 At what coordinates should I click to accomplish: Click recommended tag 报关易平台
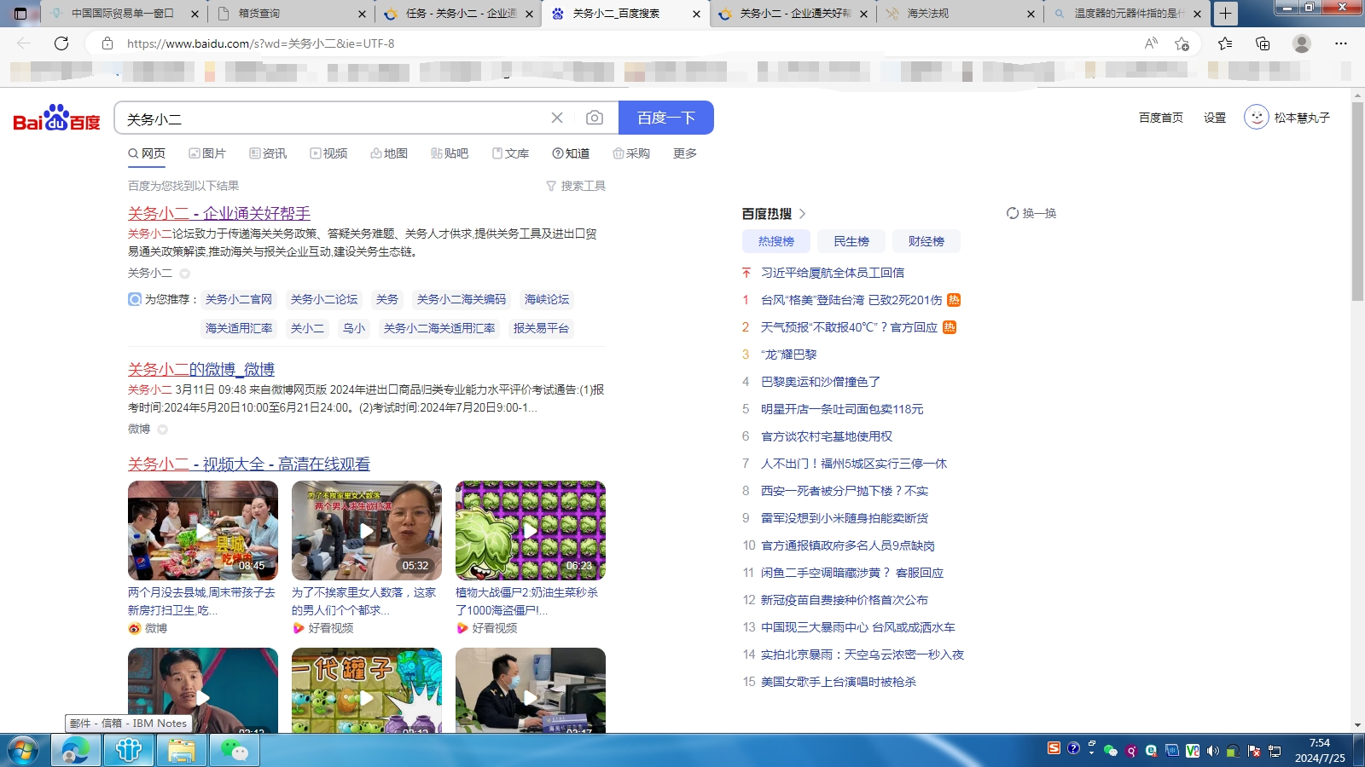click(541, 328)
